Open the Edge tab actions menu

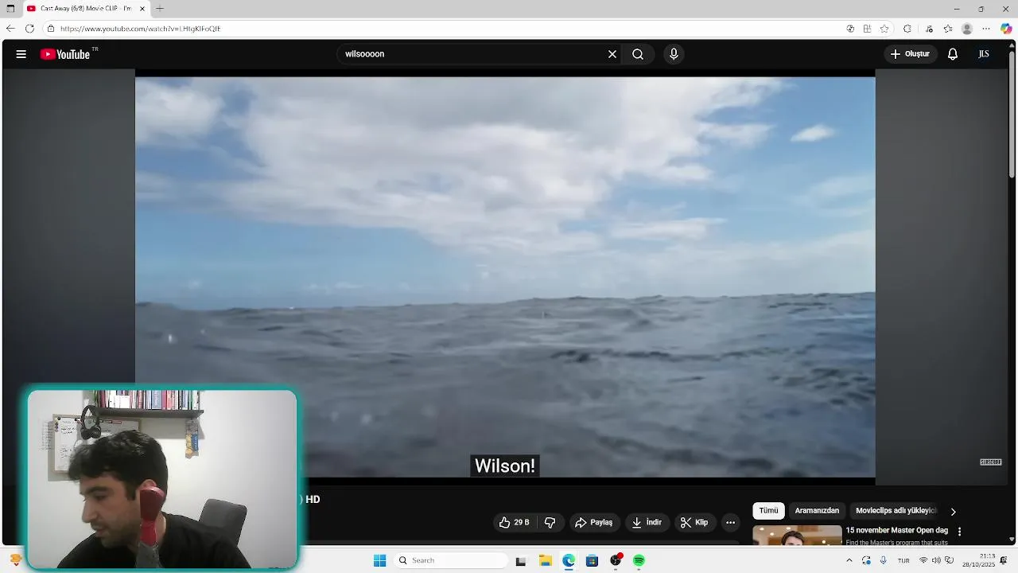point(10,9)
